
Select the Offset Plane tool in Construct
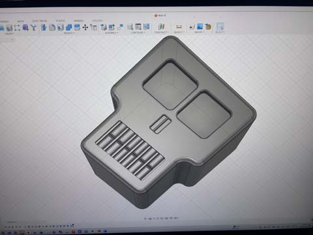[x=161, y=27]
